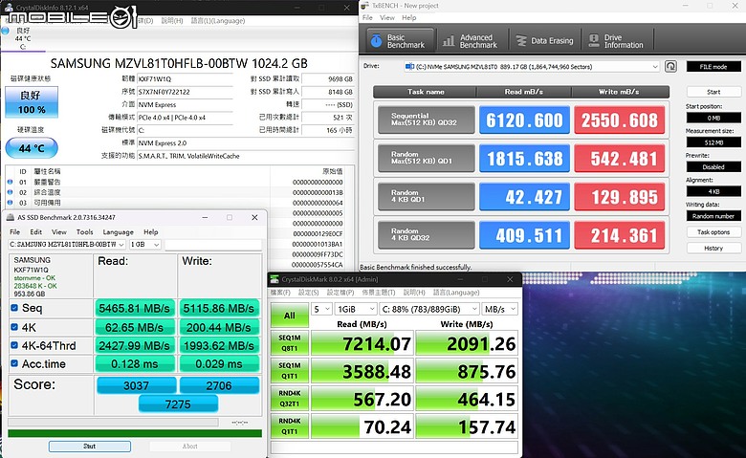The image size is (746, 458).
Task: Run the SEQ1M Q8T1 test
Action: [289, 343]
